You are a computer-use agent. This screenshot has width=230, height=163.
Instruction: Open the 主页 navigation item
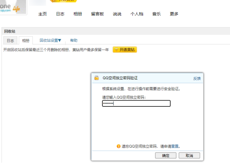coord(43,14)
